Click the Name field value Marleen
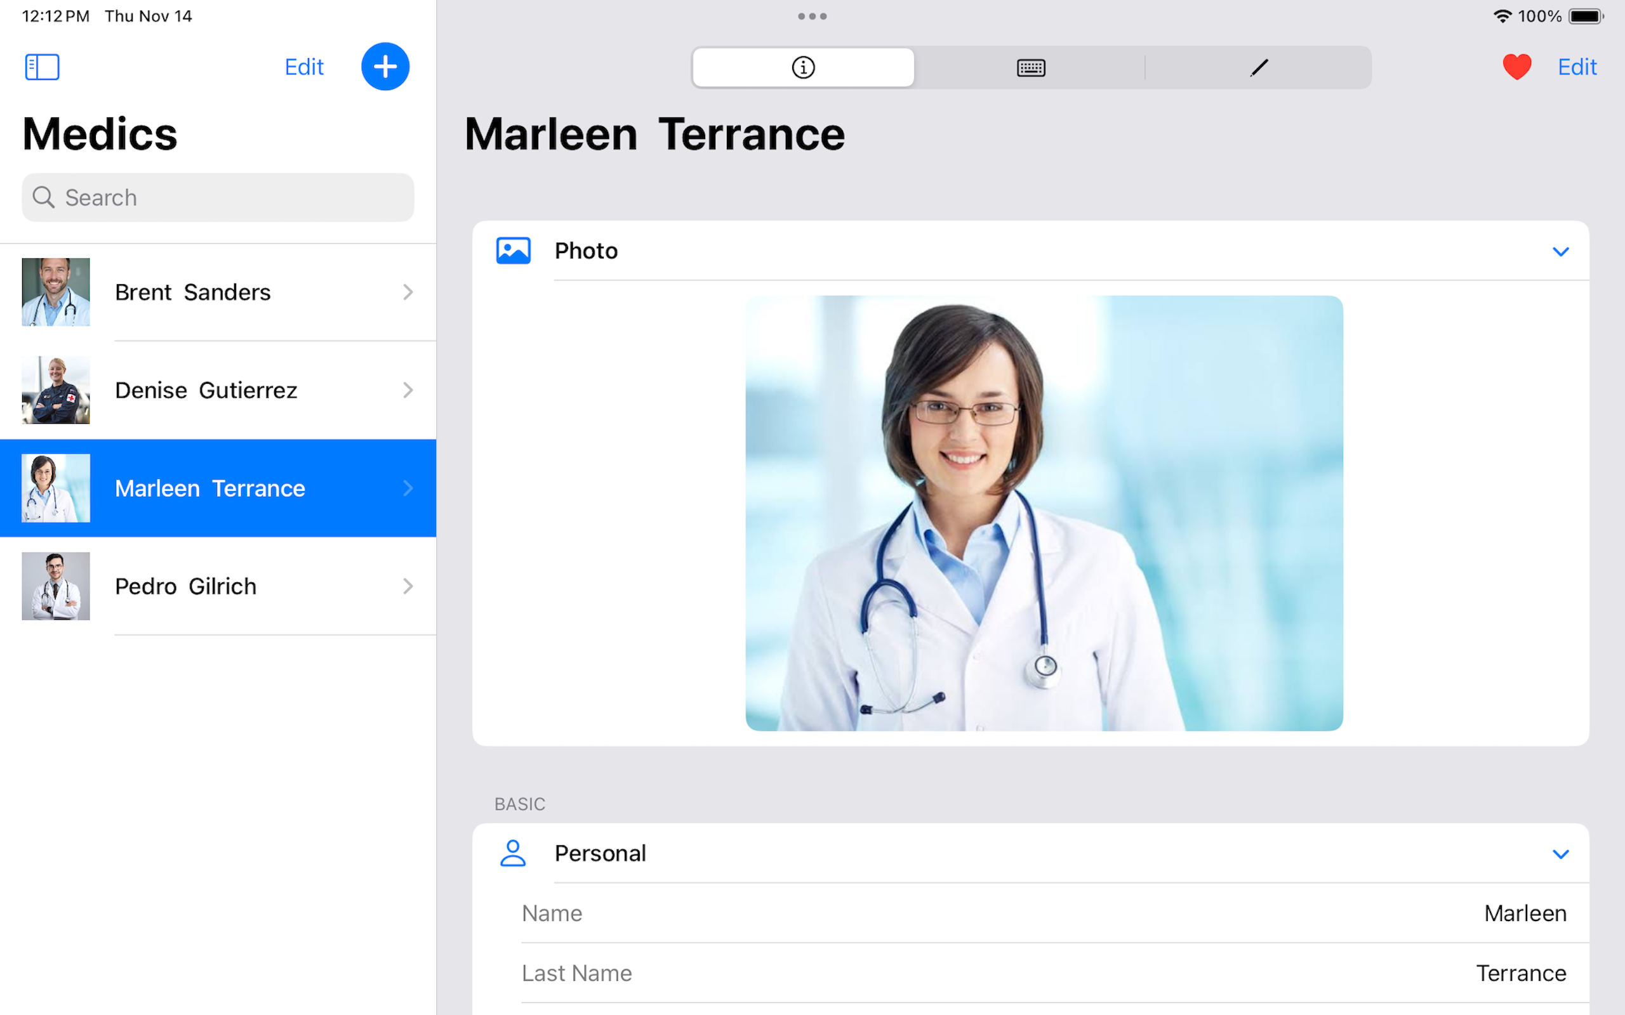Screen dimensions: 1625x1015 pos(1525,913)
